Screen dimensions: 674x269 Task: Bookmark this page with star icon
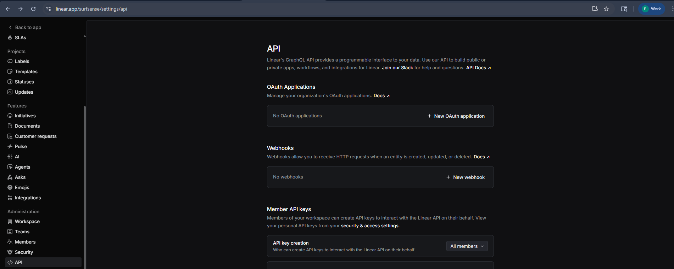point(606,9)
